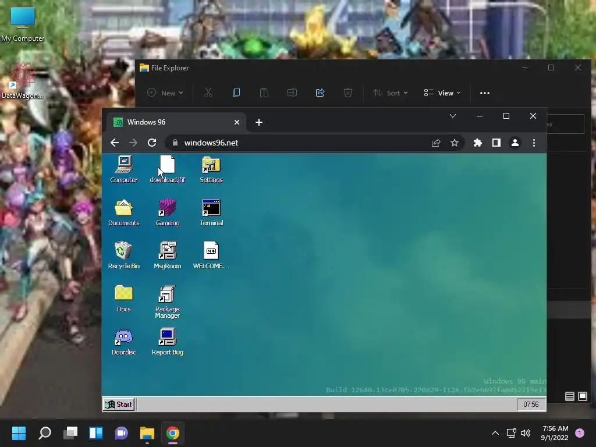The width and height of the screenshot is (596, 447).
Task: Click Paste icon in File Explorer toolbar
Action: 264,93
